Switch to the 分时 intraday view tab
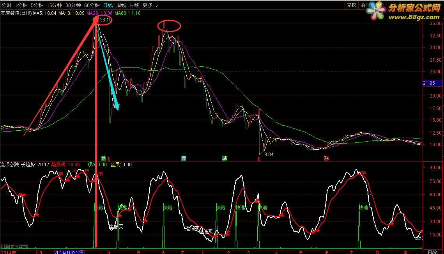The width and height of the screenshot is (444, 254). pos(7,5)
